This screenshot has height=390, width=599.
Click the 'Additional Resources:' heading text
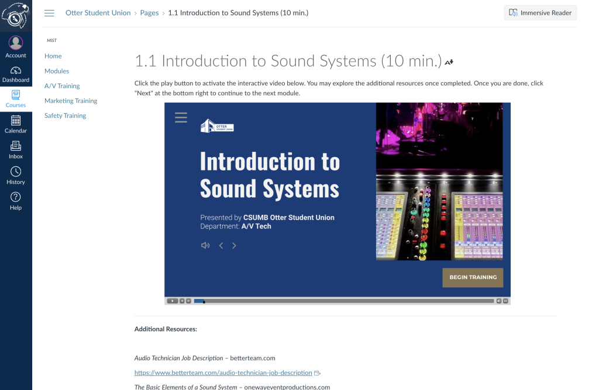pos(166,329)
